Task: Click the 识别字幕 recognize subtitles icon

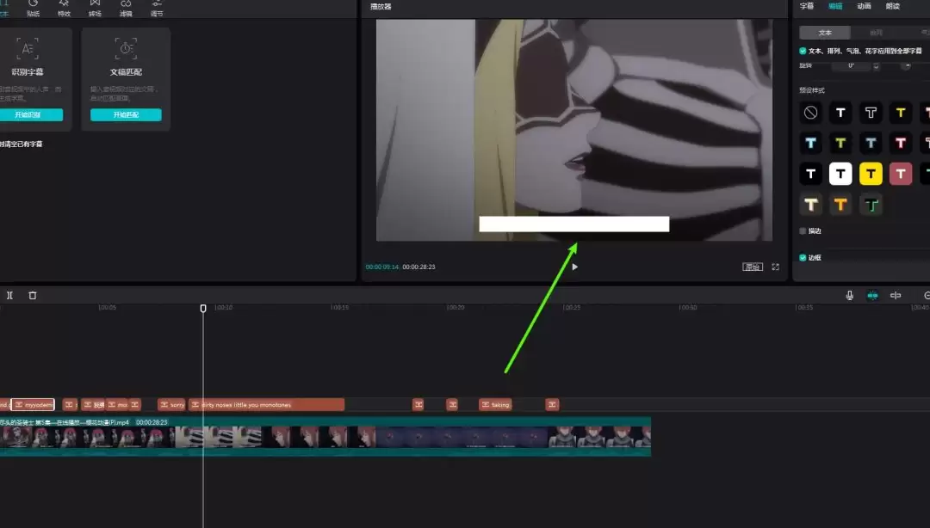Action: (x=28, y=49)
